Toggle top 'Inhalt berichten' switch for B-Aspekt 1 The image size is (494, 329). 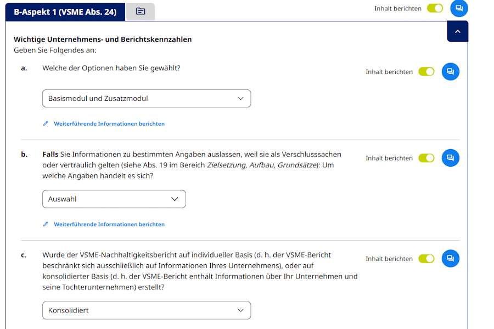pyautogui.click(x=435, y=8)
